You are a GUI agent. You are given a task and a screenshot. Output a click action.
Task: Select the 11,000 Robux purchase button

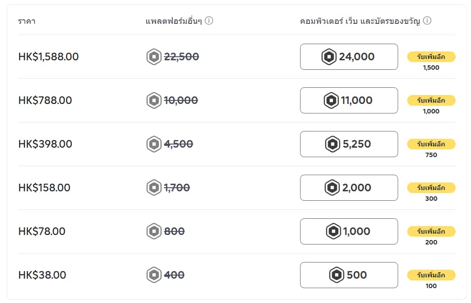pyautogui.click(x=349, y=100)
